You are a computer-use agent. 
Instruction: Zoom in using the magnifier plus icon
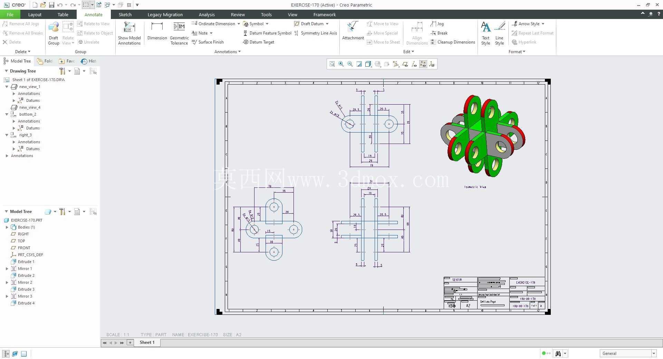point(341,64)
